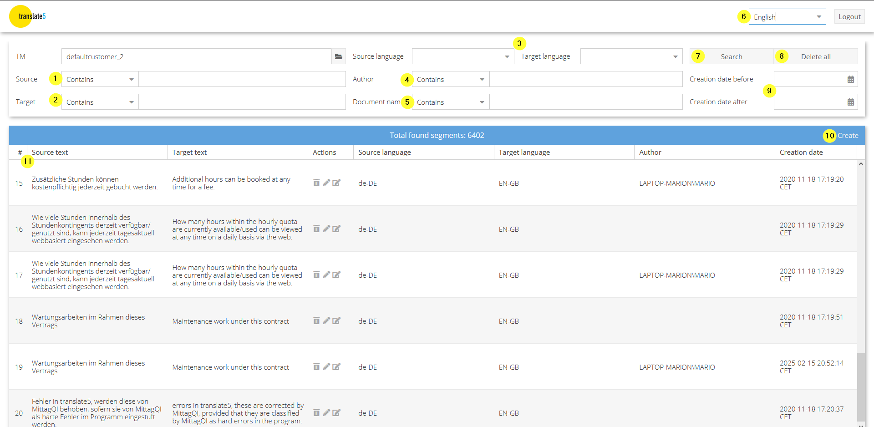Delete segment 19 using trash icon
This screenshot has width=874, height=427.
pyautogui.click(x=316, y=366)
